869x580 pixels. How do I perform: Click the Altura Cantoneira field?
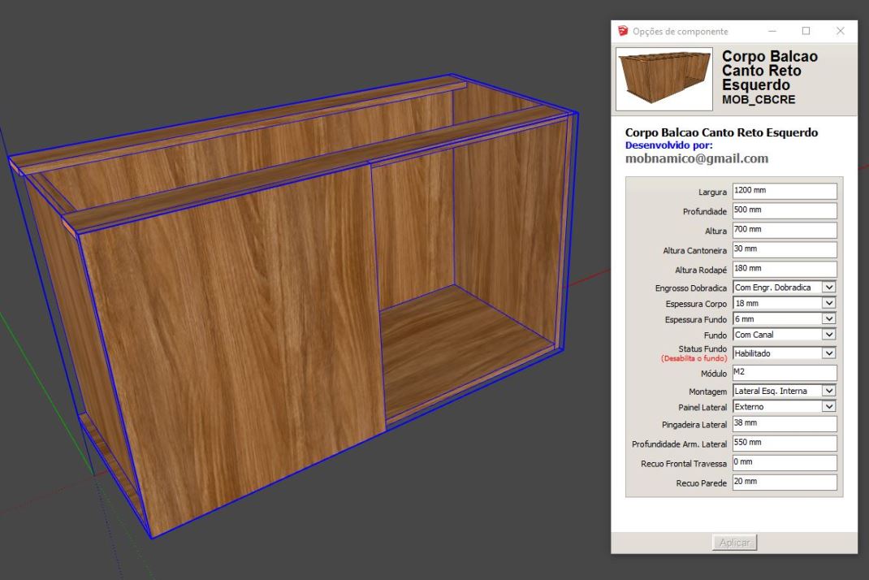[x=784, y=249]
